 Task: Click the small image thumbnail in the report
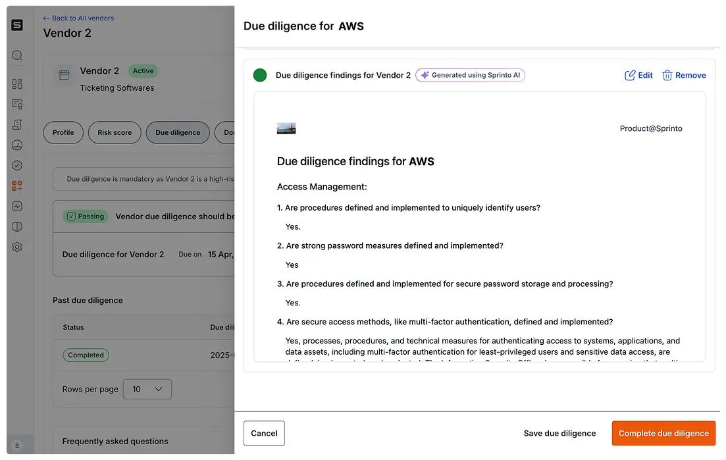pos(286,129)
